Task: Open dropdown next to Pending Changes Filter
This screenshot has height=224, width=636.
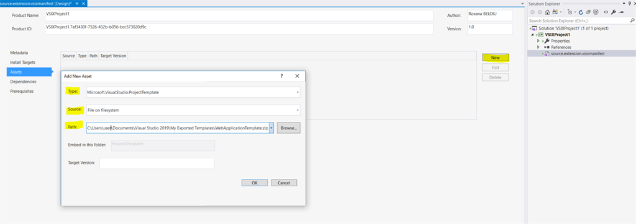Action: coord(575,12)
